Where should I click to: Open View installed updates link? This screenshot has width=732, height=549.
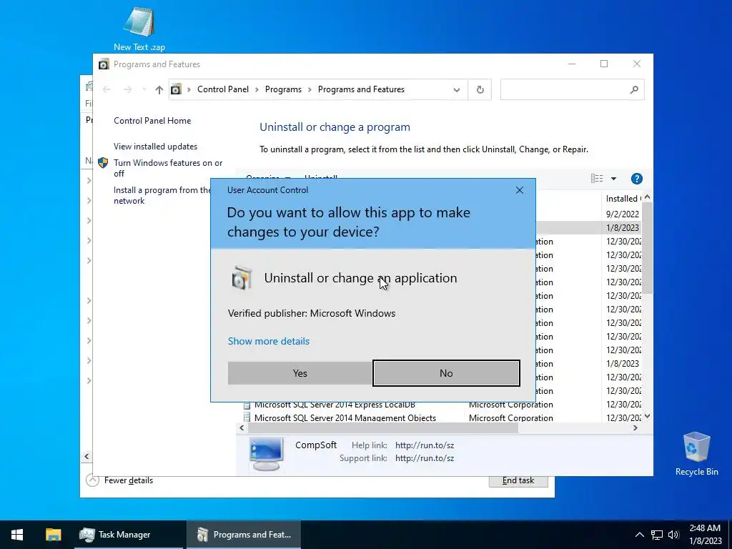[155, 147]
